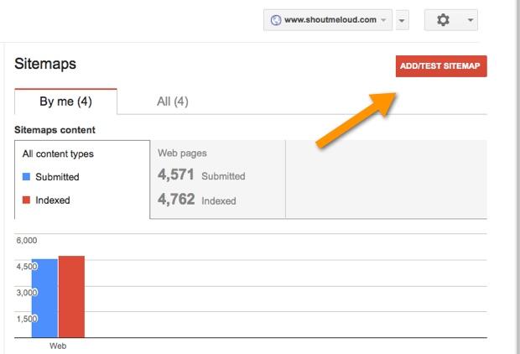
Task: Click the Indexed legend label
Action: coord(53,200)
